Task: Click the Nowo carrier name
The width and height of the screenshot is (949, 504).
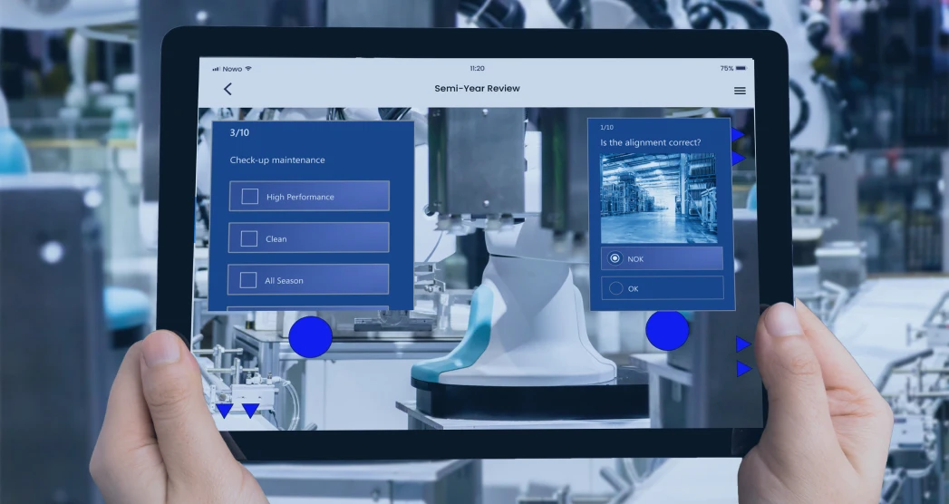Action: pyautogui.click(x=232, y=69)
